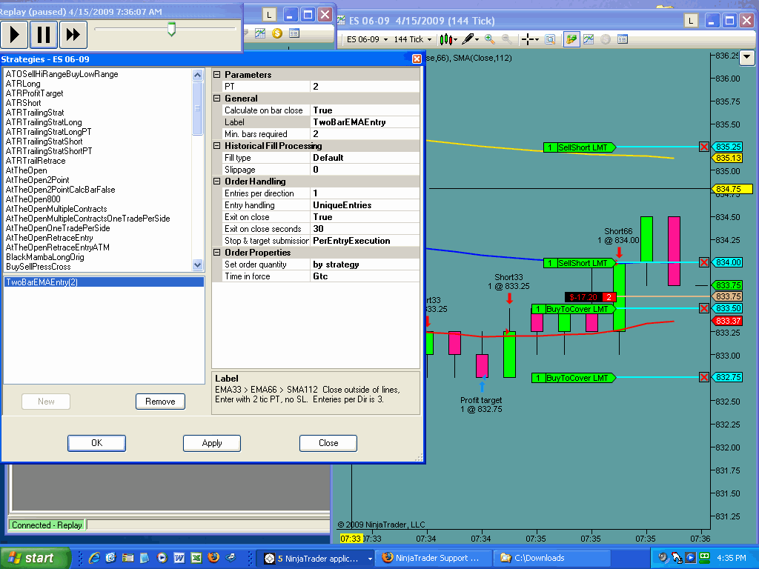Image resolution: width=759 pixels, height=569 pixels.
Task: Close Strategies dialog with red X
Action: point(417,59)
